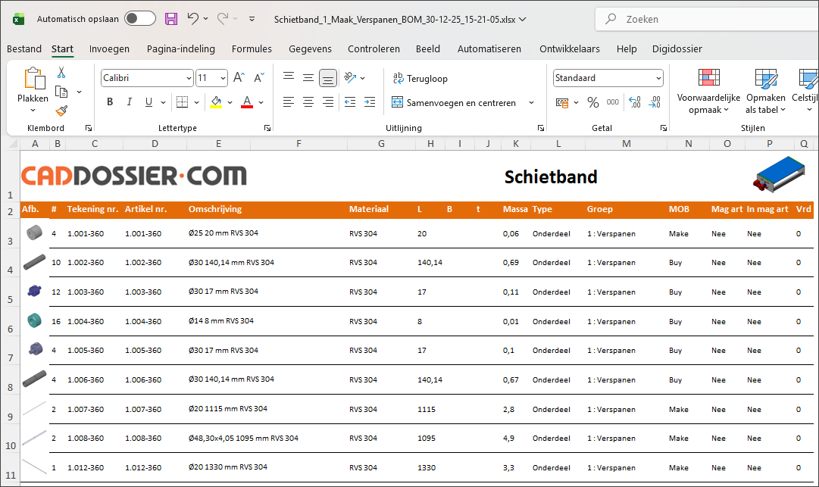
Task: Switch to the Gegevens tab
Action: 310,49
